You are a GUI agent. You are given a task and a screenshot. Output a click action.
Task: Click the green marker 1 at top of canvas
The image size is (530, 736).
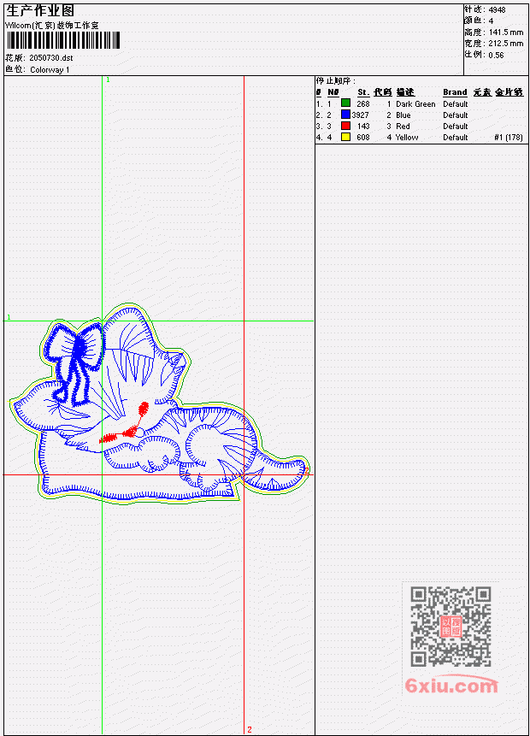tap(108, 79)
